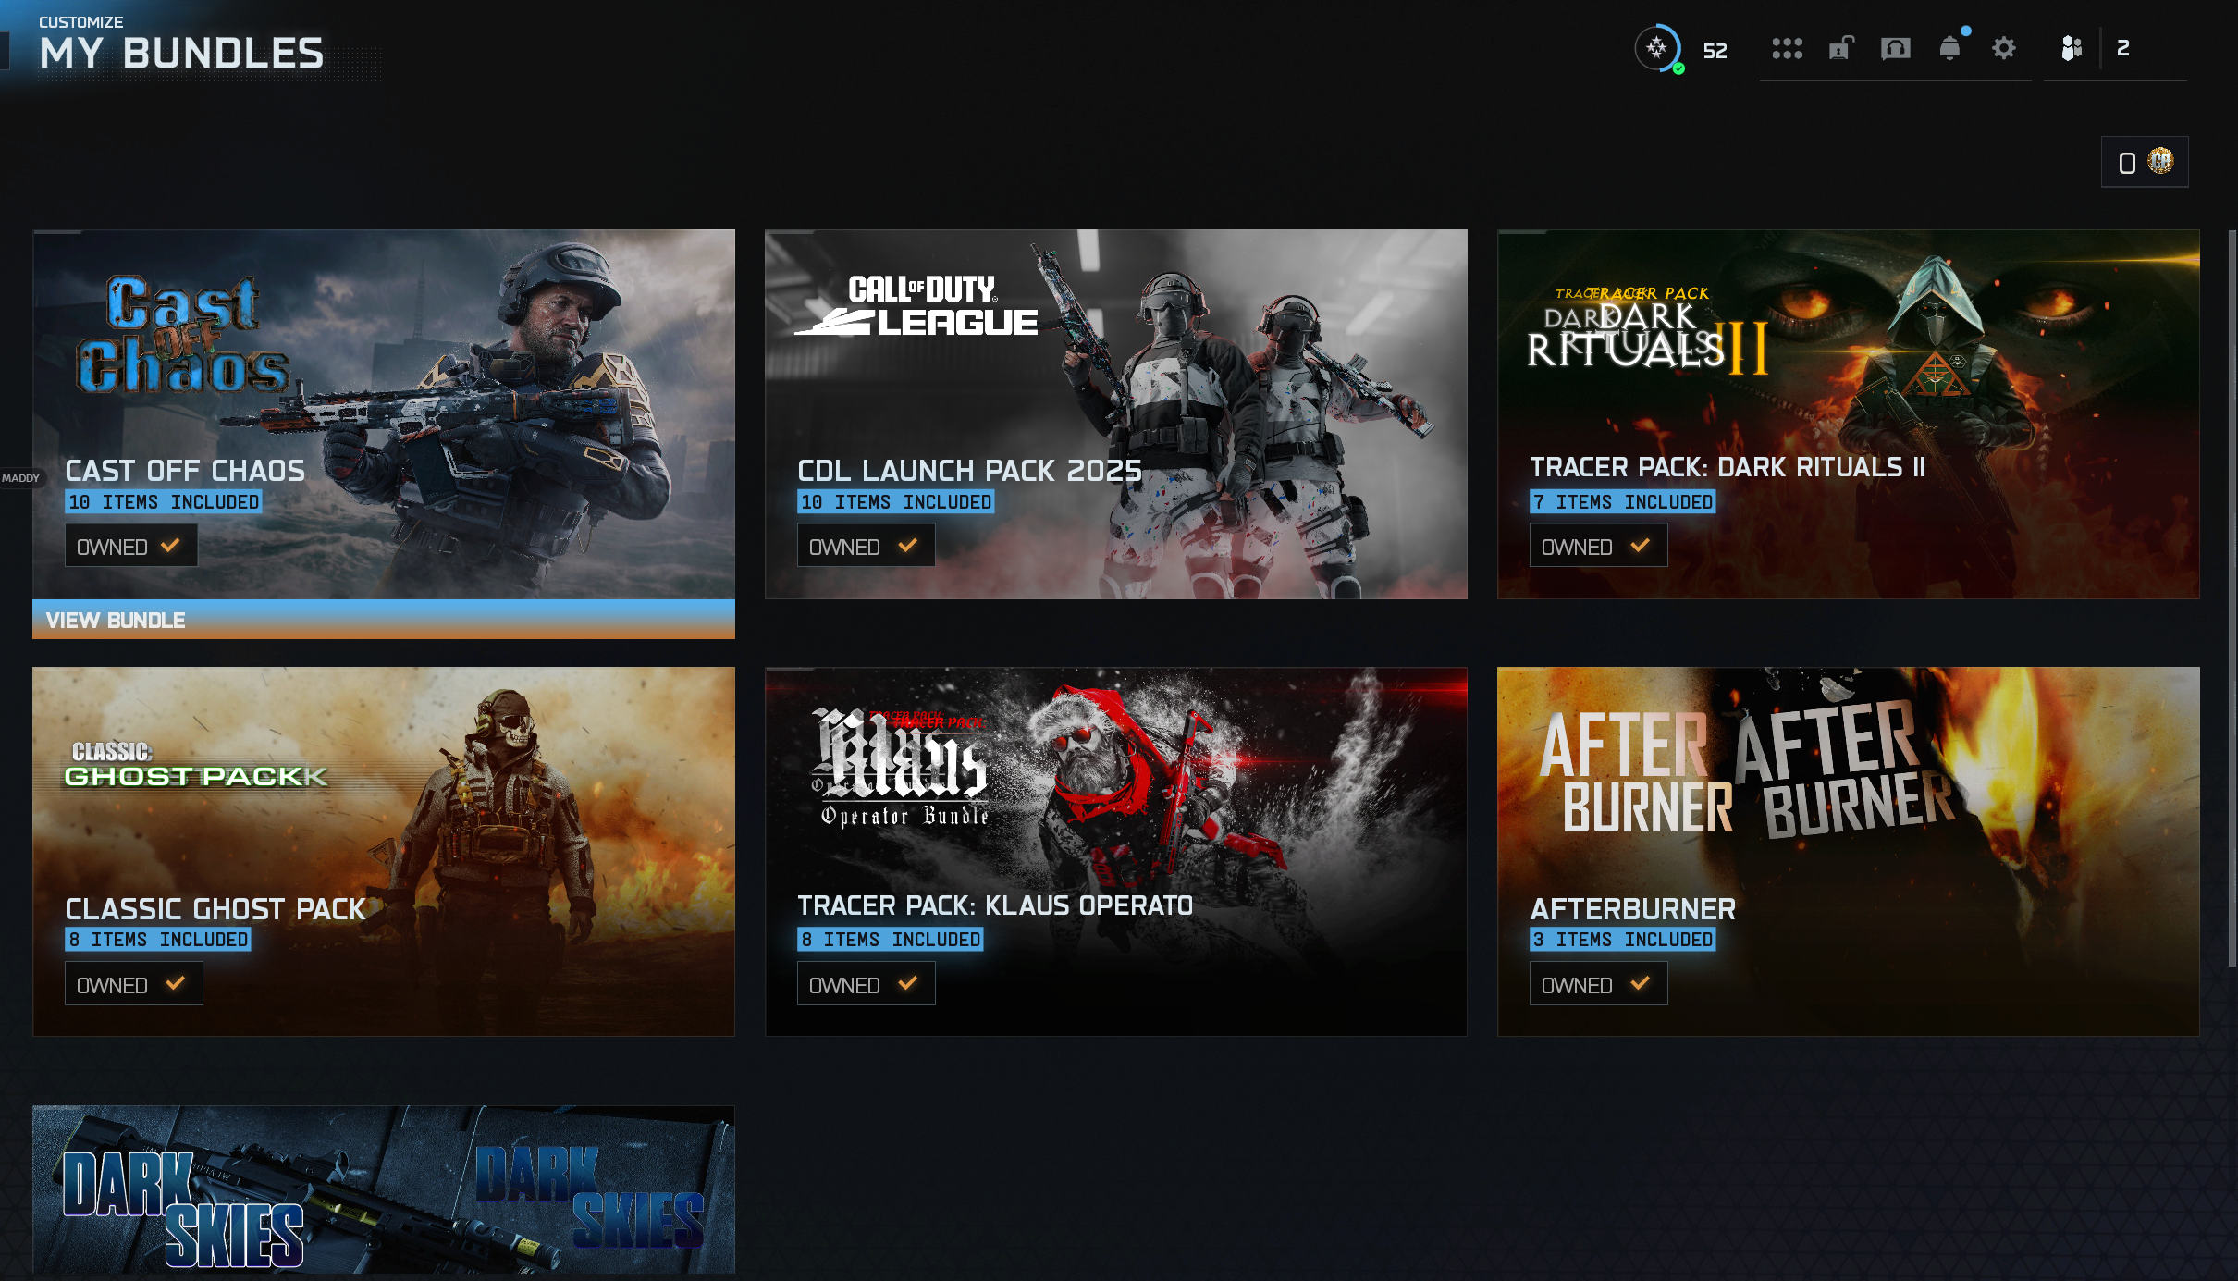This screenshot has width=2238, height=1281.
Task: Select the Dark Skies bundle card
Action: pyautogui.click(x=384, y=1189)
